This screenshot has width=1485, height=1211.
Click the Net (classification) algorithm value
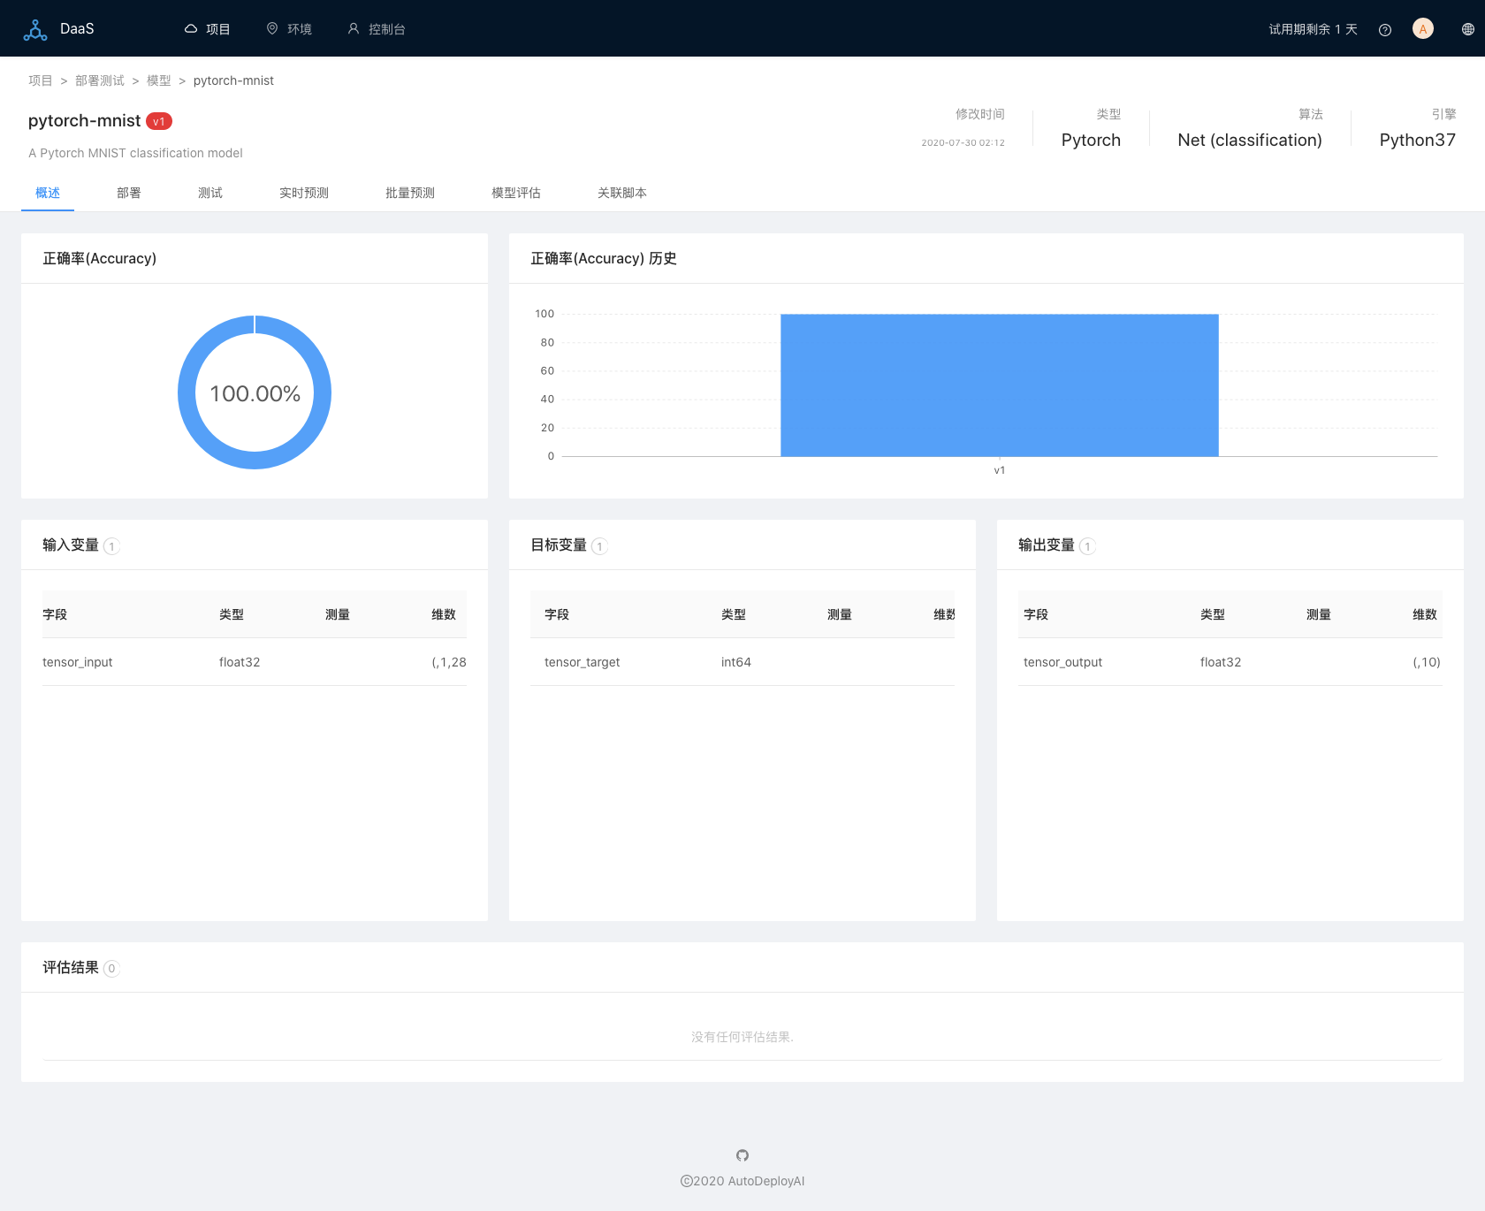(1250, 140)
